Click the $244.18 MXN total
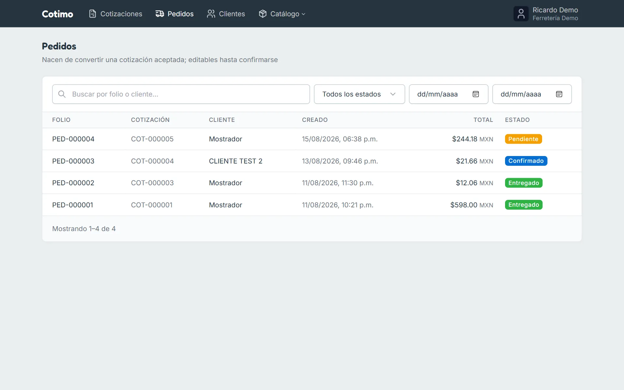Image resolution: width=624 pixels, height=390 pixels. click(x=473, y=139)
